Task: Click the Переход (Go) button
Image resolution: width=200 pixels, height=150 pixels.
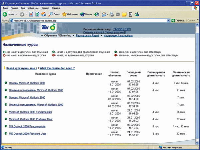Action: (178, 20)
